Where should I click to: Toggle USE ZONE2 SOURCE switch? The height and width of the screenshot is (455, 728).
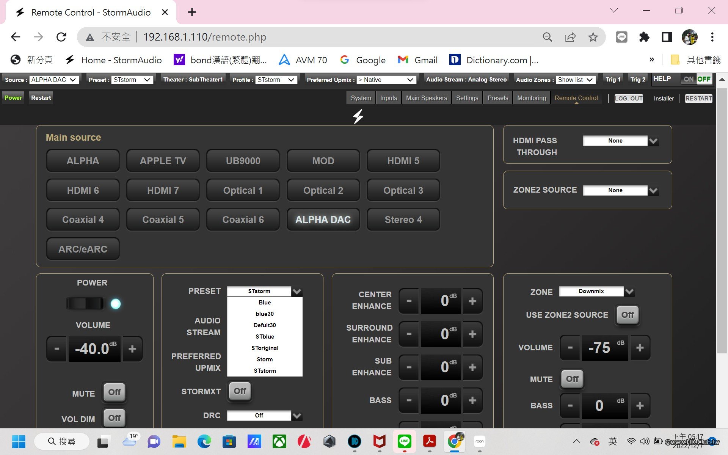[627, 315]
